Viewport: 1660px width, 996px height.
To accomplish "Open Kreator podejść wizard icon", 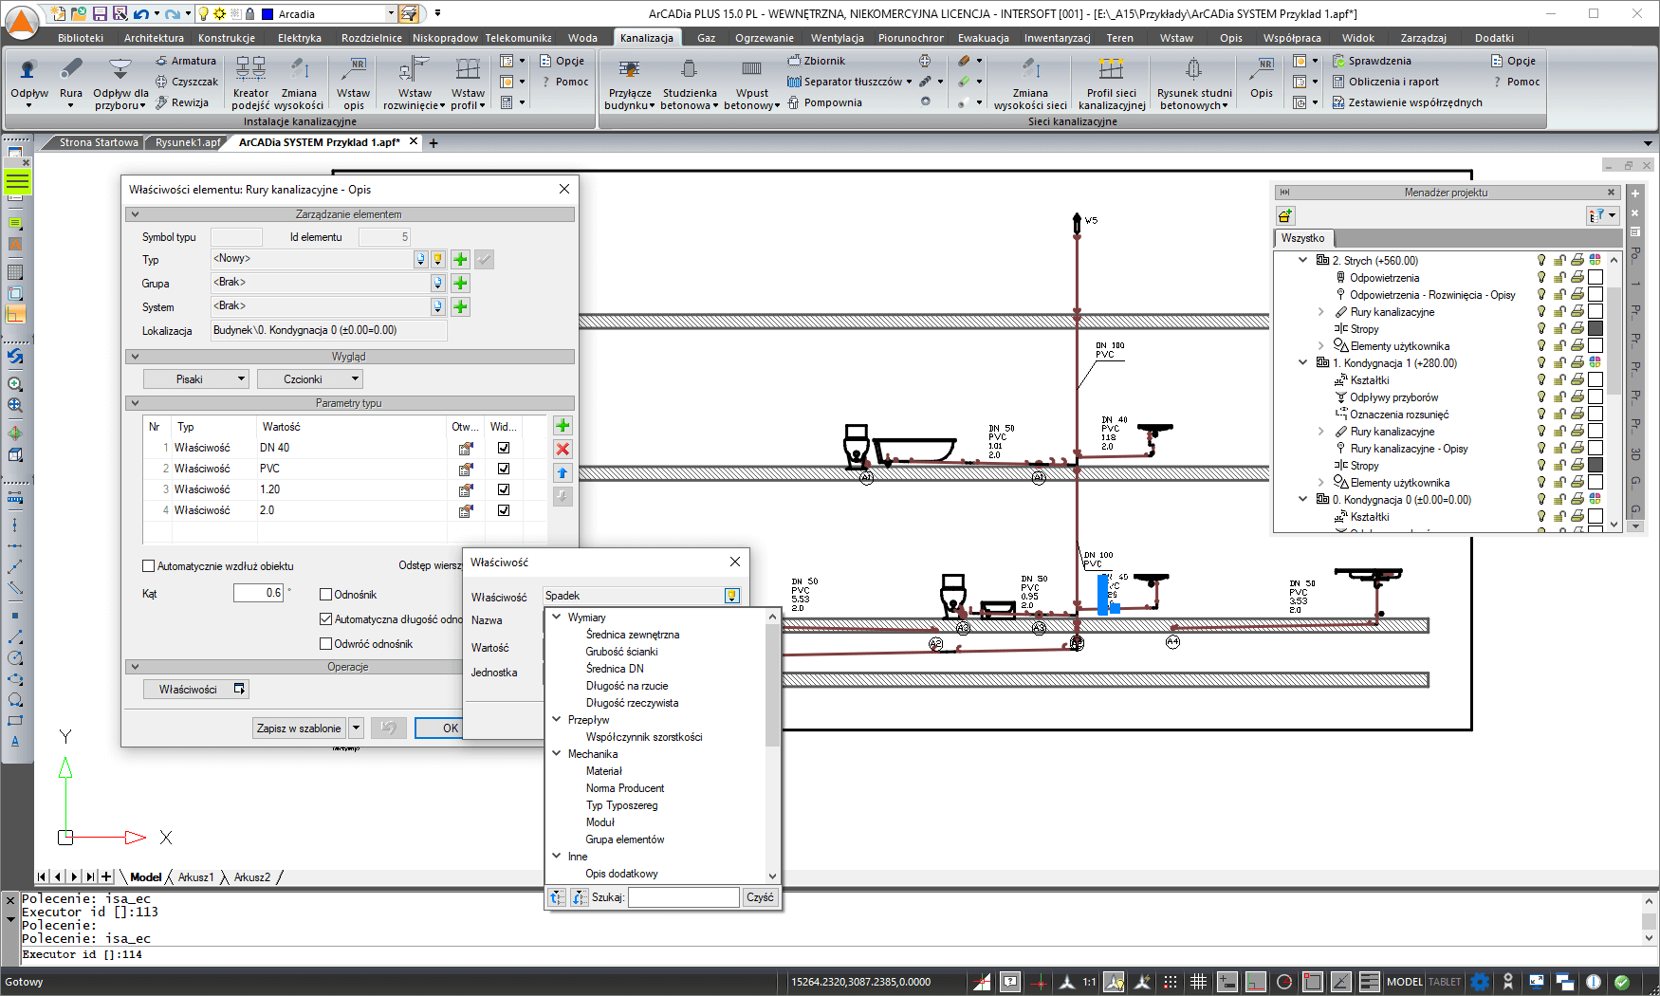I will (x=250, y=70).
